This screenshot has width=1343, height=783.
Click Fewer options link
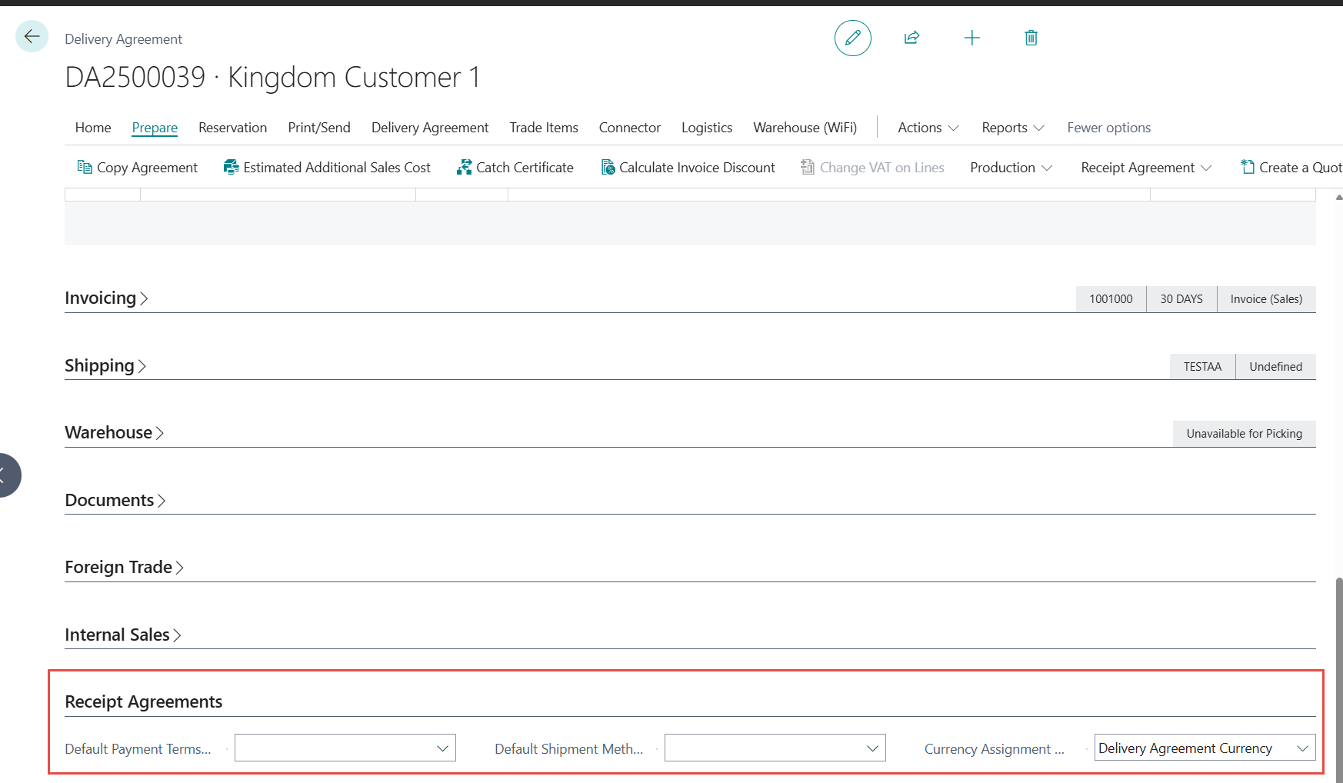click(1108, 128)
